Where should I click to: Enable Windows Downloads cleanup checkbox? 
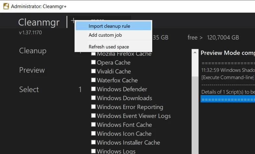coord(93,98)
